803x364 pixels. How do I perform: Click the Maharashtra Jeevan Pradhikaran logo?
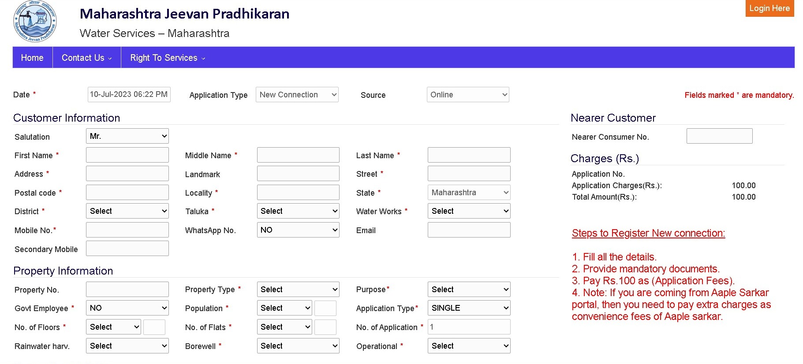click(x=35, y=22)
